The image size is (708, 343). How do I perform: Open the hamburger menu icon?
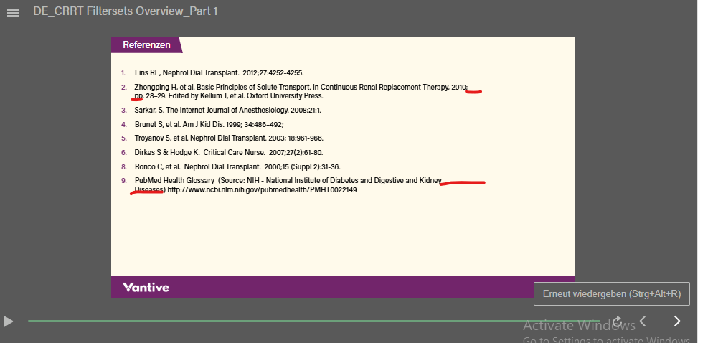pos(13,13)
